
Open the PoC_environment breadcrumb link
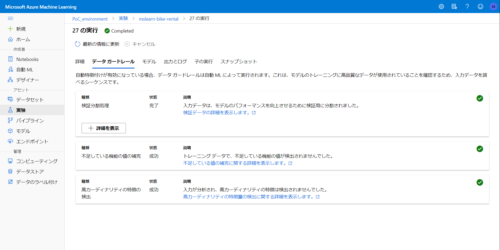click(x=90, y=19)
